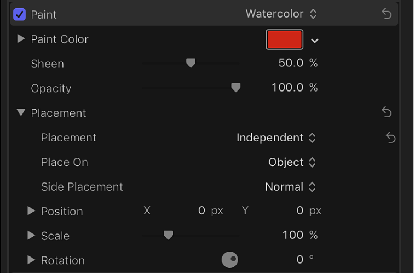Uncheck the Paint checkbox
This screenshot has height=274, width=415.
pyautogui.click(x=19, y=14)
